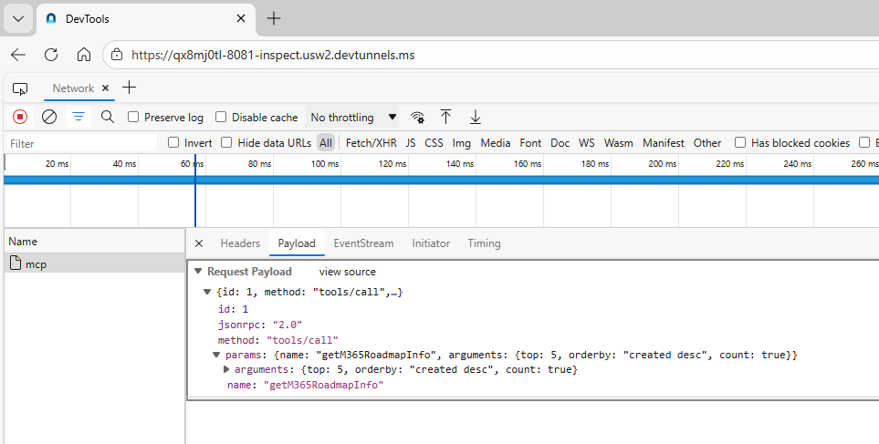Viewport: 879px width, 444px height.
Task: Toggle the device emulation icon
Action: 20,88
